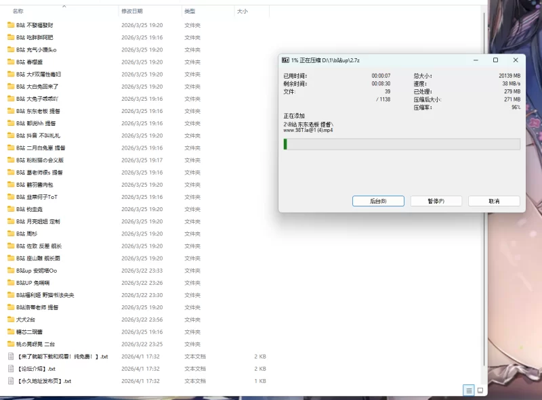Click 1 KB size cell
542x400 pixels.
coord(260,381)
